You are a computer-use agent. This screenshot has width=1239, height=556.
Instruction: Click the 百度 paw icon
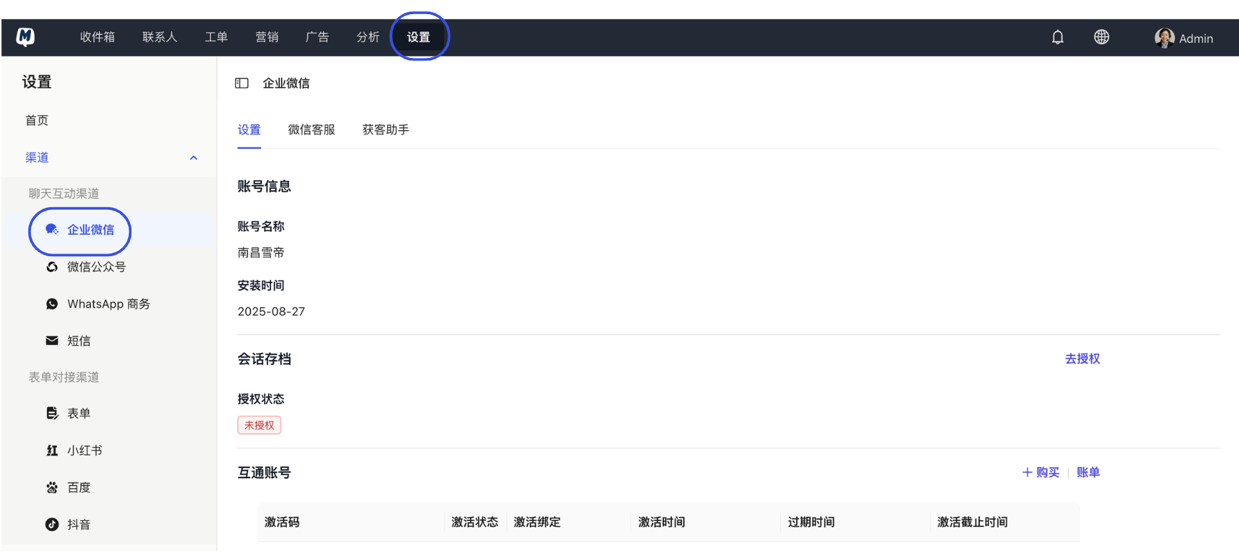pos(52,487)
